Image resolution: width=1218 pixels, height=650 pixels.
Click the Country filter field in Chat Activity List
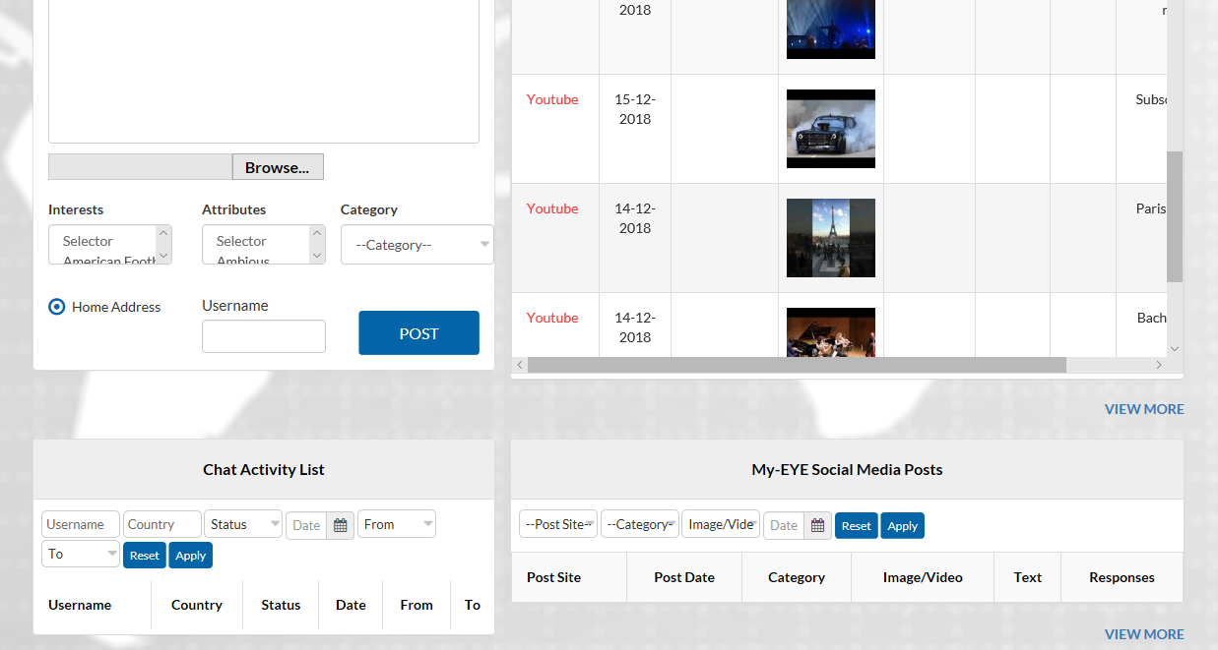point(162,524)
